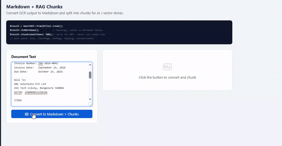Click the 'ITEMS' line in textarea

click(x=18, y=100)
